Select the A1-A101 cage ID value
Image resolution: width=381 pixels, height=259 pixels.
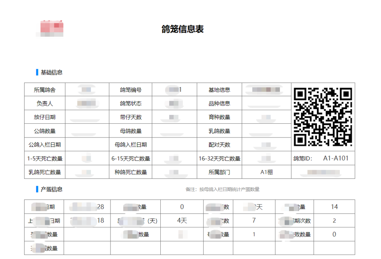(336, 158)
